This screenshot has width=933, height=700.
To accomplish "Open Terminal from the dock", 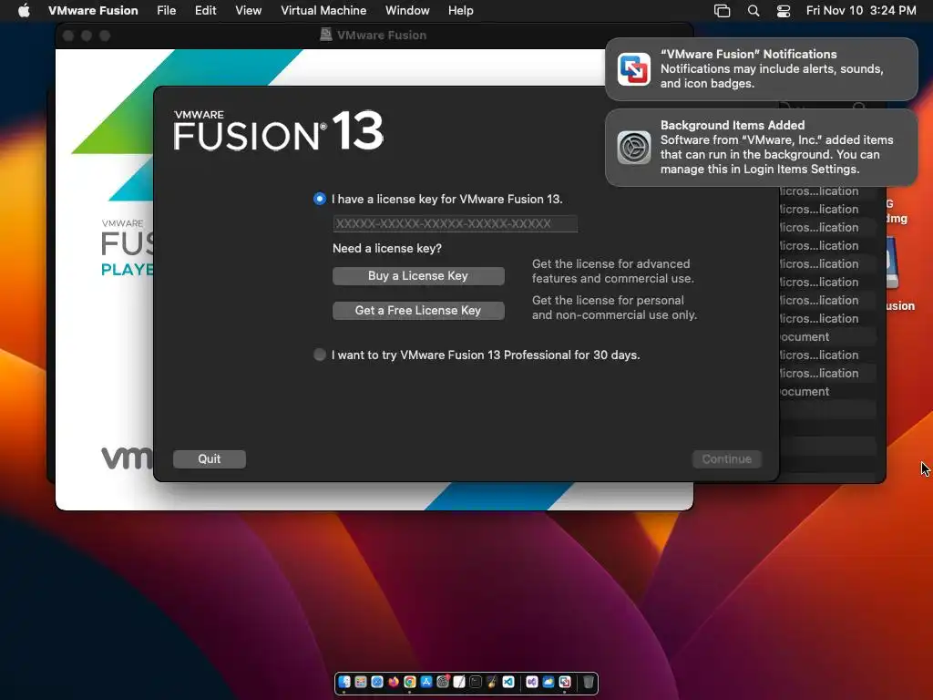I will point(476,682).
